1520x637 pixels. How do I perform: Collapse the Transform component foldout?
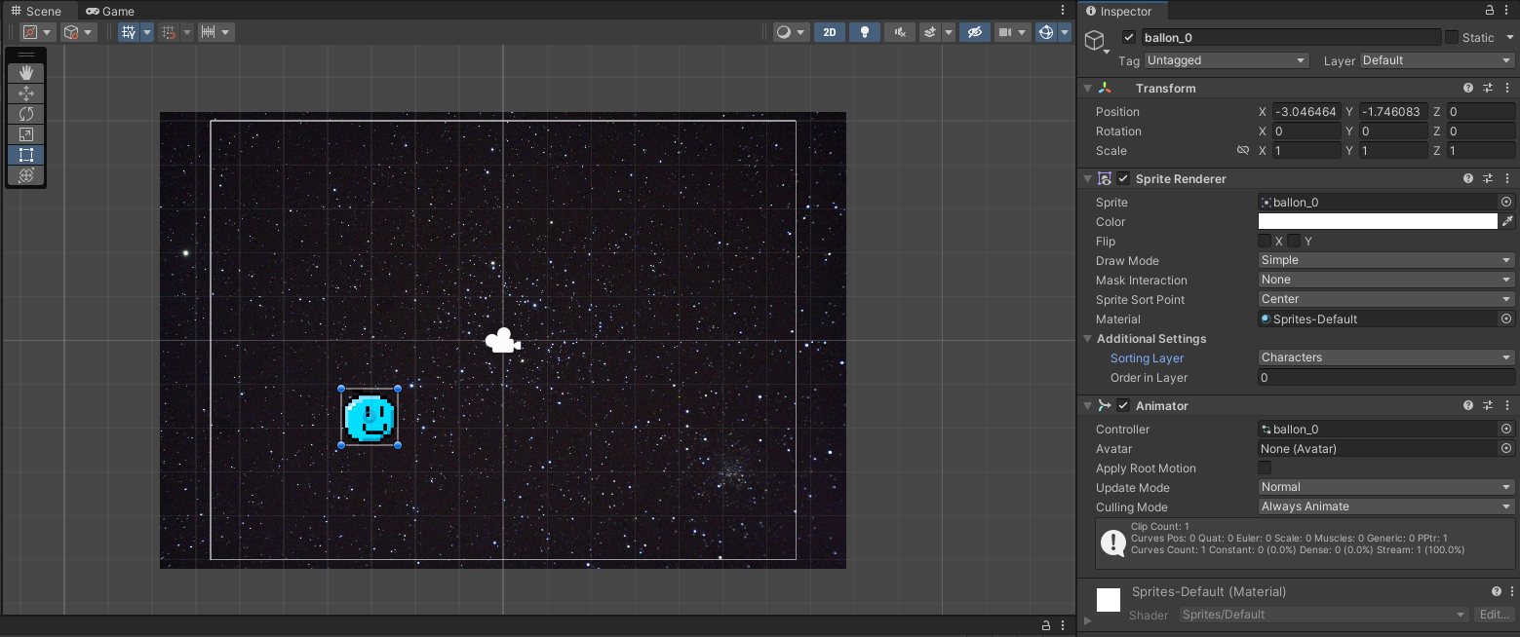pyautogui.click(x=1088, y=88)
